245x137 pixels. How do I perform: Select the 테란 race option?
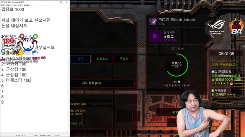(80, 59)
